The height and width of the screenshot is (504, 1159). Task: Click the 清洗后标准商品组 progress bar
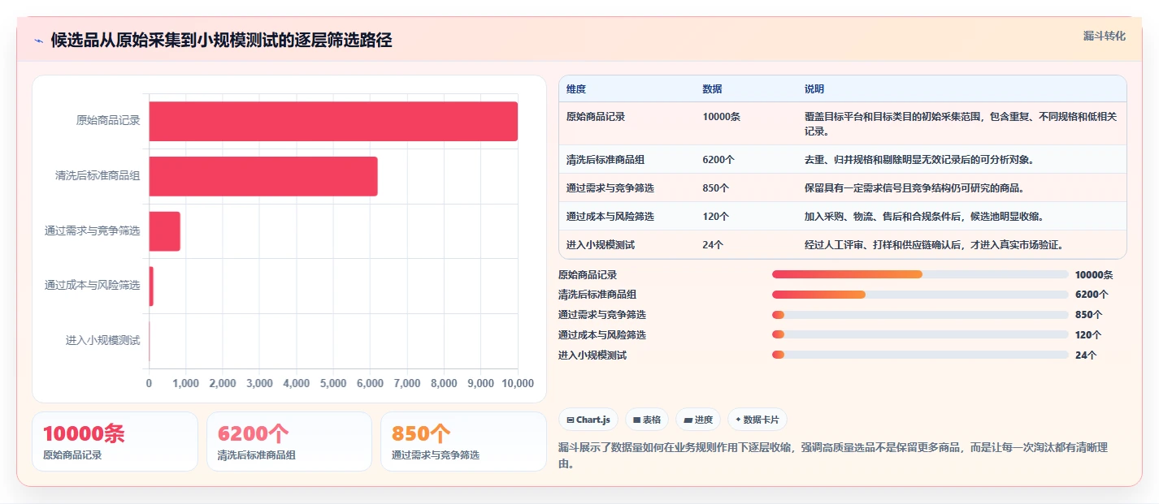coord(920,295)
